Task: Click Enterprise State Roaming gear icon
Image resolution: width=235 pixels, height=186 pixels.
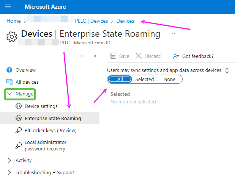Action: (19, 118)
